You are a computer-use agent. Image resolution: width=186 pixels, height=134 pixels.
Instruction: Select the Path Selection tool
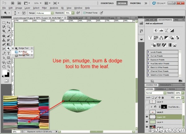[x=4, y=58]
